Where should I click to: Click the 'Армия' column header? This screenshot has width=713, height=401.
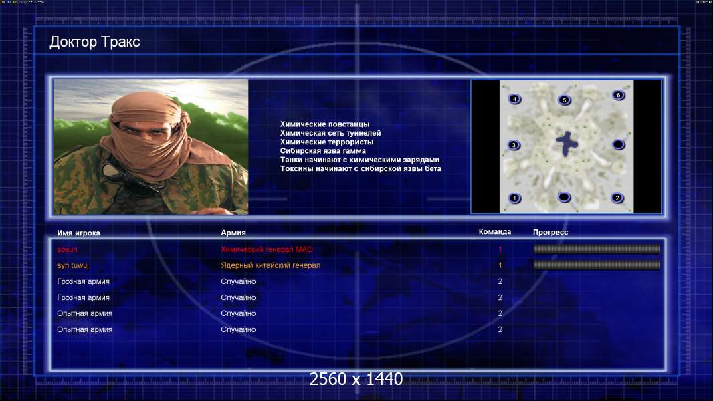tap(233, 233)
